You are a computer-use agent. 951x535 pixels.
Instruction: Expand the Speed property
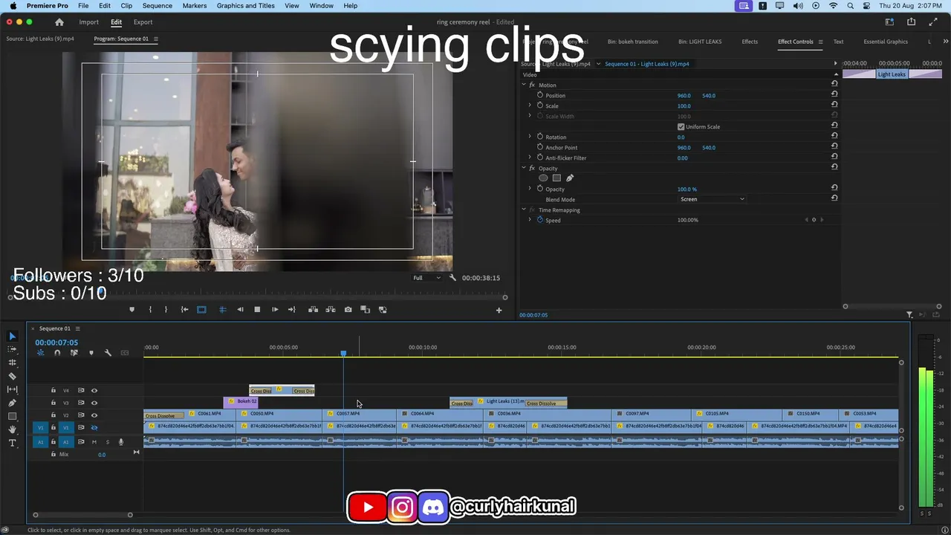pos(530,220)
